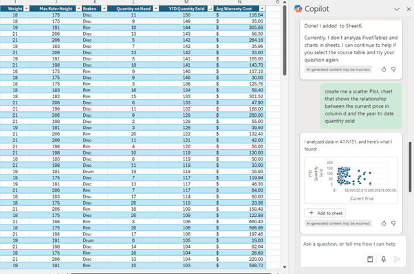Select the Brakes header cell

click(94, 9)
